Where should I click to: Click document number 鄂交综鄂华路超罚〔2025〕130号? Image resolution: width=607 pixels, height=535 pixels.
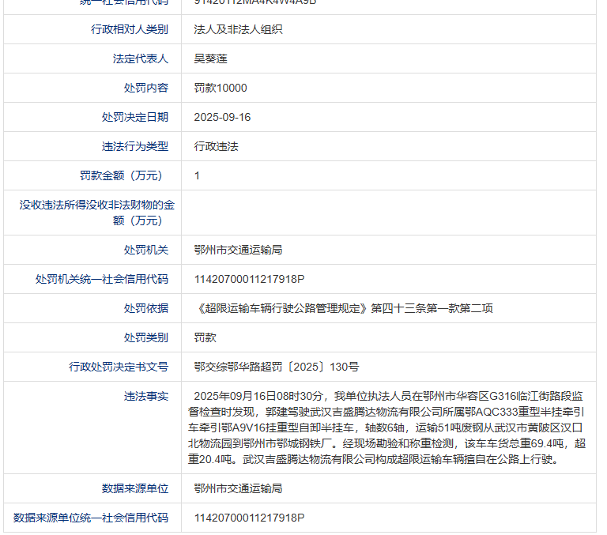click(x=276, y=367)
